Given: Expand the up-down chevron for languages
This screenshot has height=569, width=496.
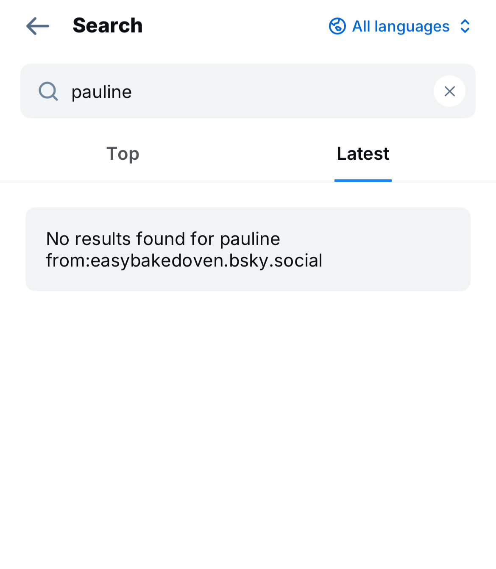Looking at the screenshot, I should tap(465, 26).
